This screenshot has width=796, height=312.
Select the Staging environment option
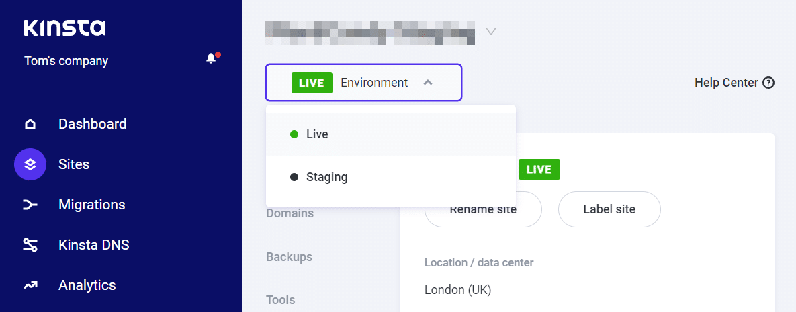[x=326, y=177]
